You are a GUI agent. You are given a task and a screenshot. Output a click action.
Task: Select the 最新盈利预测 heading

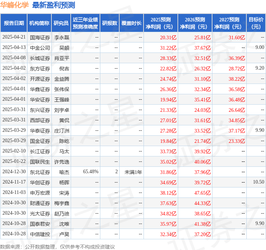tap(54, 5)
